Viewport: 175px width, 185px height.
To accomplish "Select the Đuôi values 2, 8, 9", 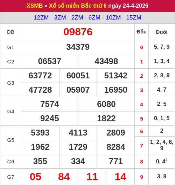I will 162,76.
